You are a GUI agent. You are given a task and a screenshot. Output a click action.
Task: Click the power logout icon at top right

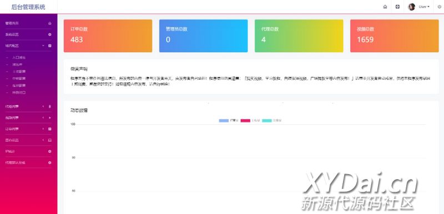(439, 7)
